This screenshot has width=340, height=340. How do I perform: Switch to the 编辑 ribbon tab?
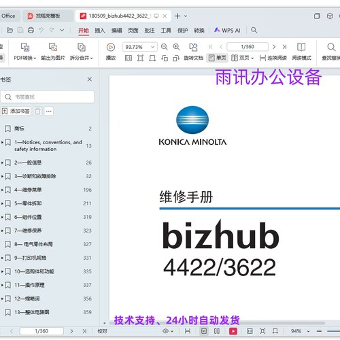[x=116, y=31]
